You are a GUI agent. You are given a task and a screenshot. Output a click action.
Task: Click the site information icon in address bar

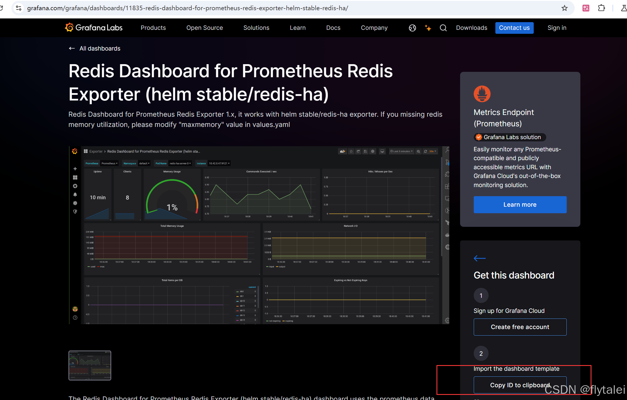point(19,8)
